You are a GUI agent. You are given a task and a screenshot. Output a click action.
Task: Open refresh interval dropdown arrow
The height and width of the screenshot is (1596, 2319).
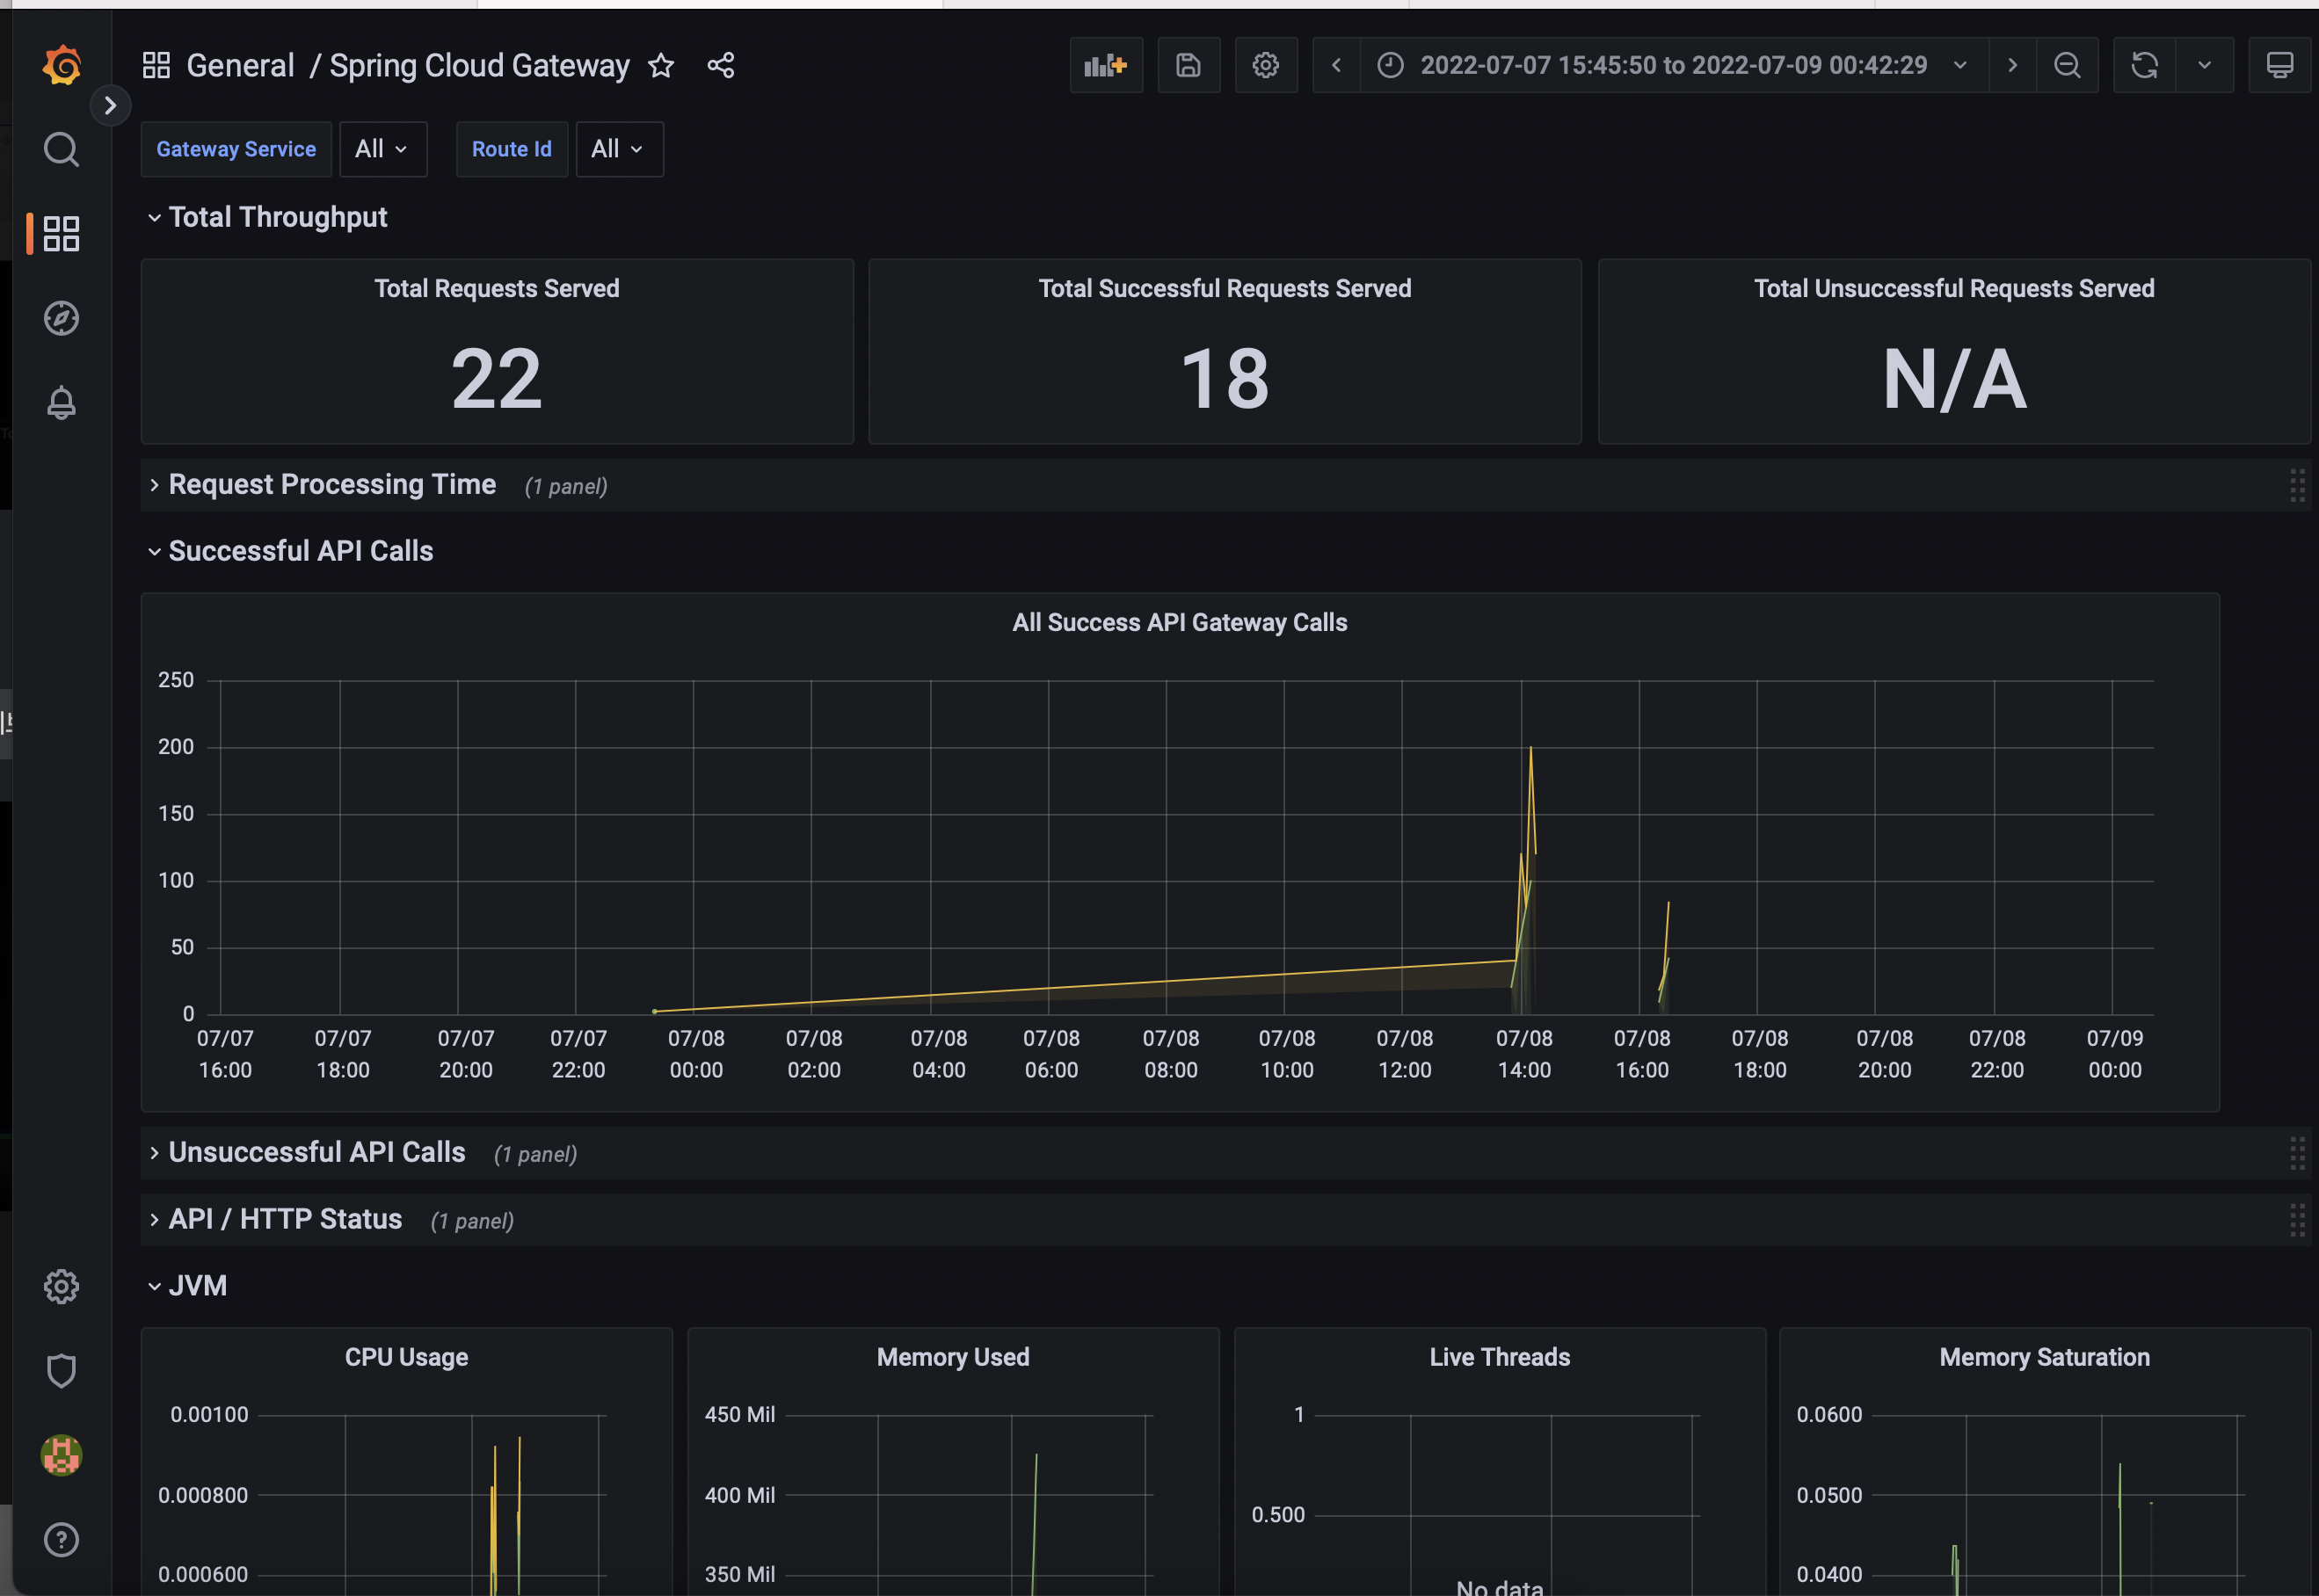point(2204,66)
